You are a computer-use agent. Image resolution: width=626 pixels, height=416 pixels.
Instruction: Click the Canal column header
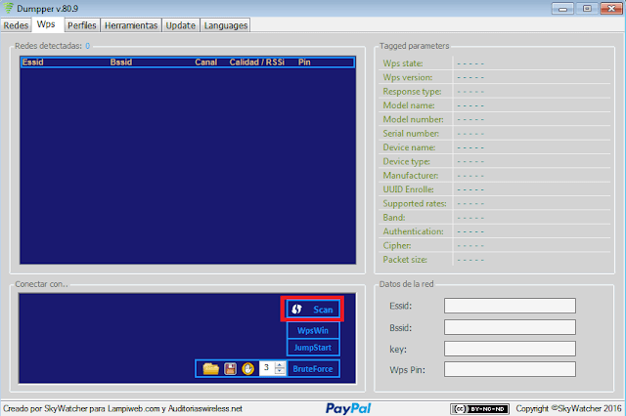coord(206,62)
